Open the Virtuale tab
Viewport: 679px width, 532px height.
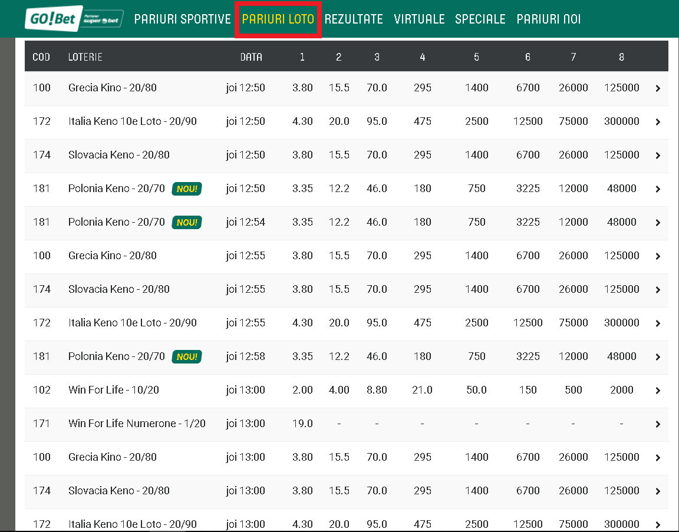(x=419, y=19)
